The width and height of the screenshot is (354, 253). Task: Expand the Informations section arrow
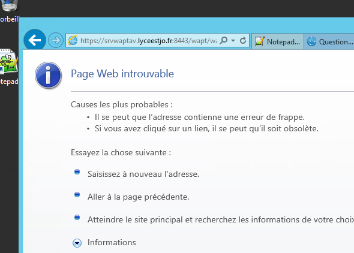[x=77, y=243]
